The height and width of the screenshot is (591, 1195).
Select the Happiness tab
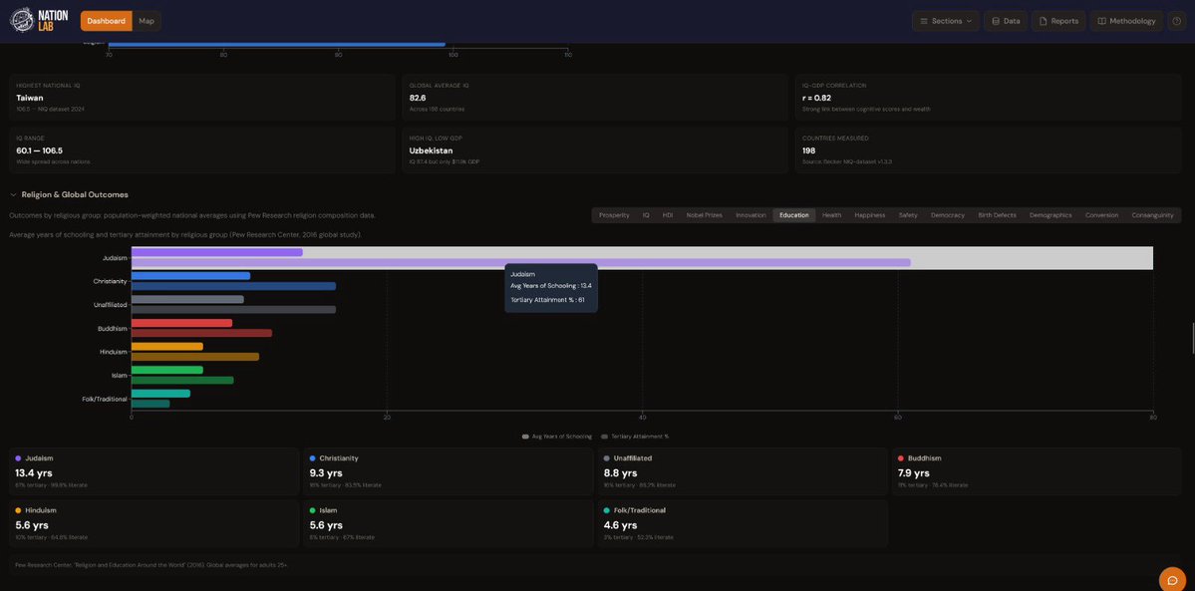click(869, 215)
